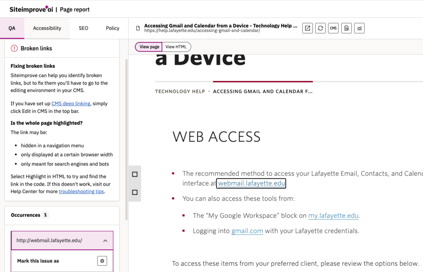Viewport: 423px width, 272px height.
Task: Click the ACCESSING GMAIL AND CALENDAR breadcrumb text
Action: [x=263, y=91]
